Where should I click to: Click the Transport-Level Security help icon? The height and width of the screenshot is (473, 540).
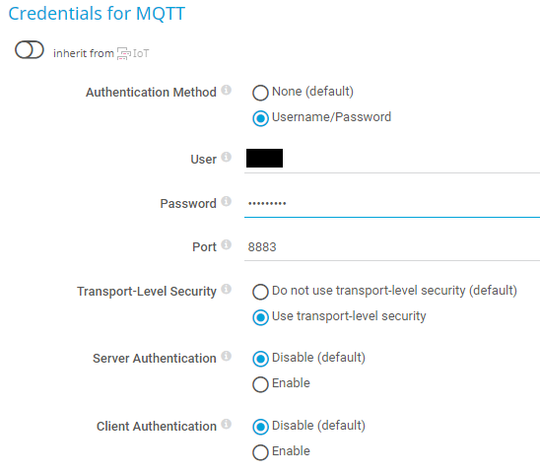226,289
